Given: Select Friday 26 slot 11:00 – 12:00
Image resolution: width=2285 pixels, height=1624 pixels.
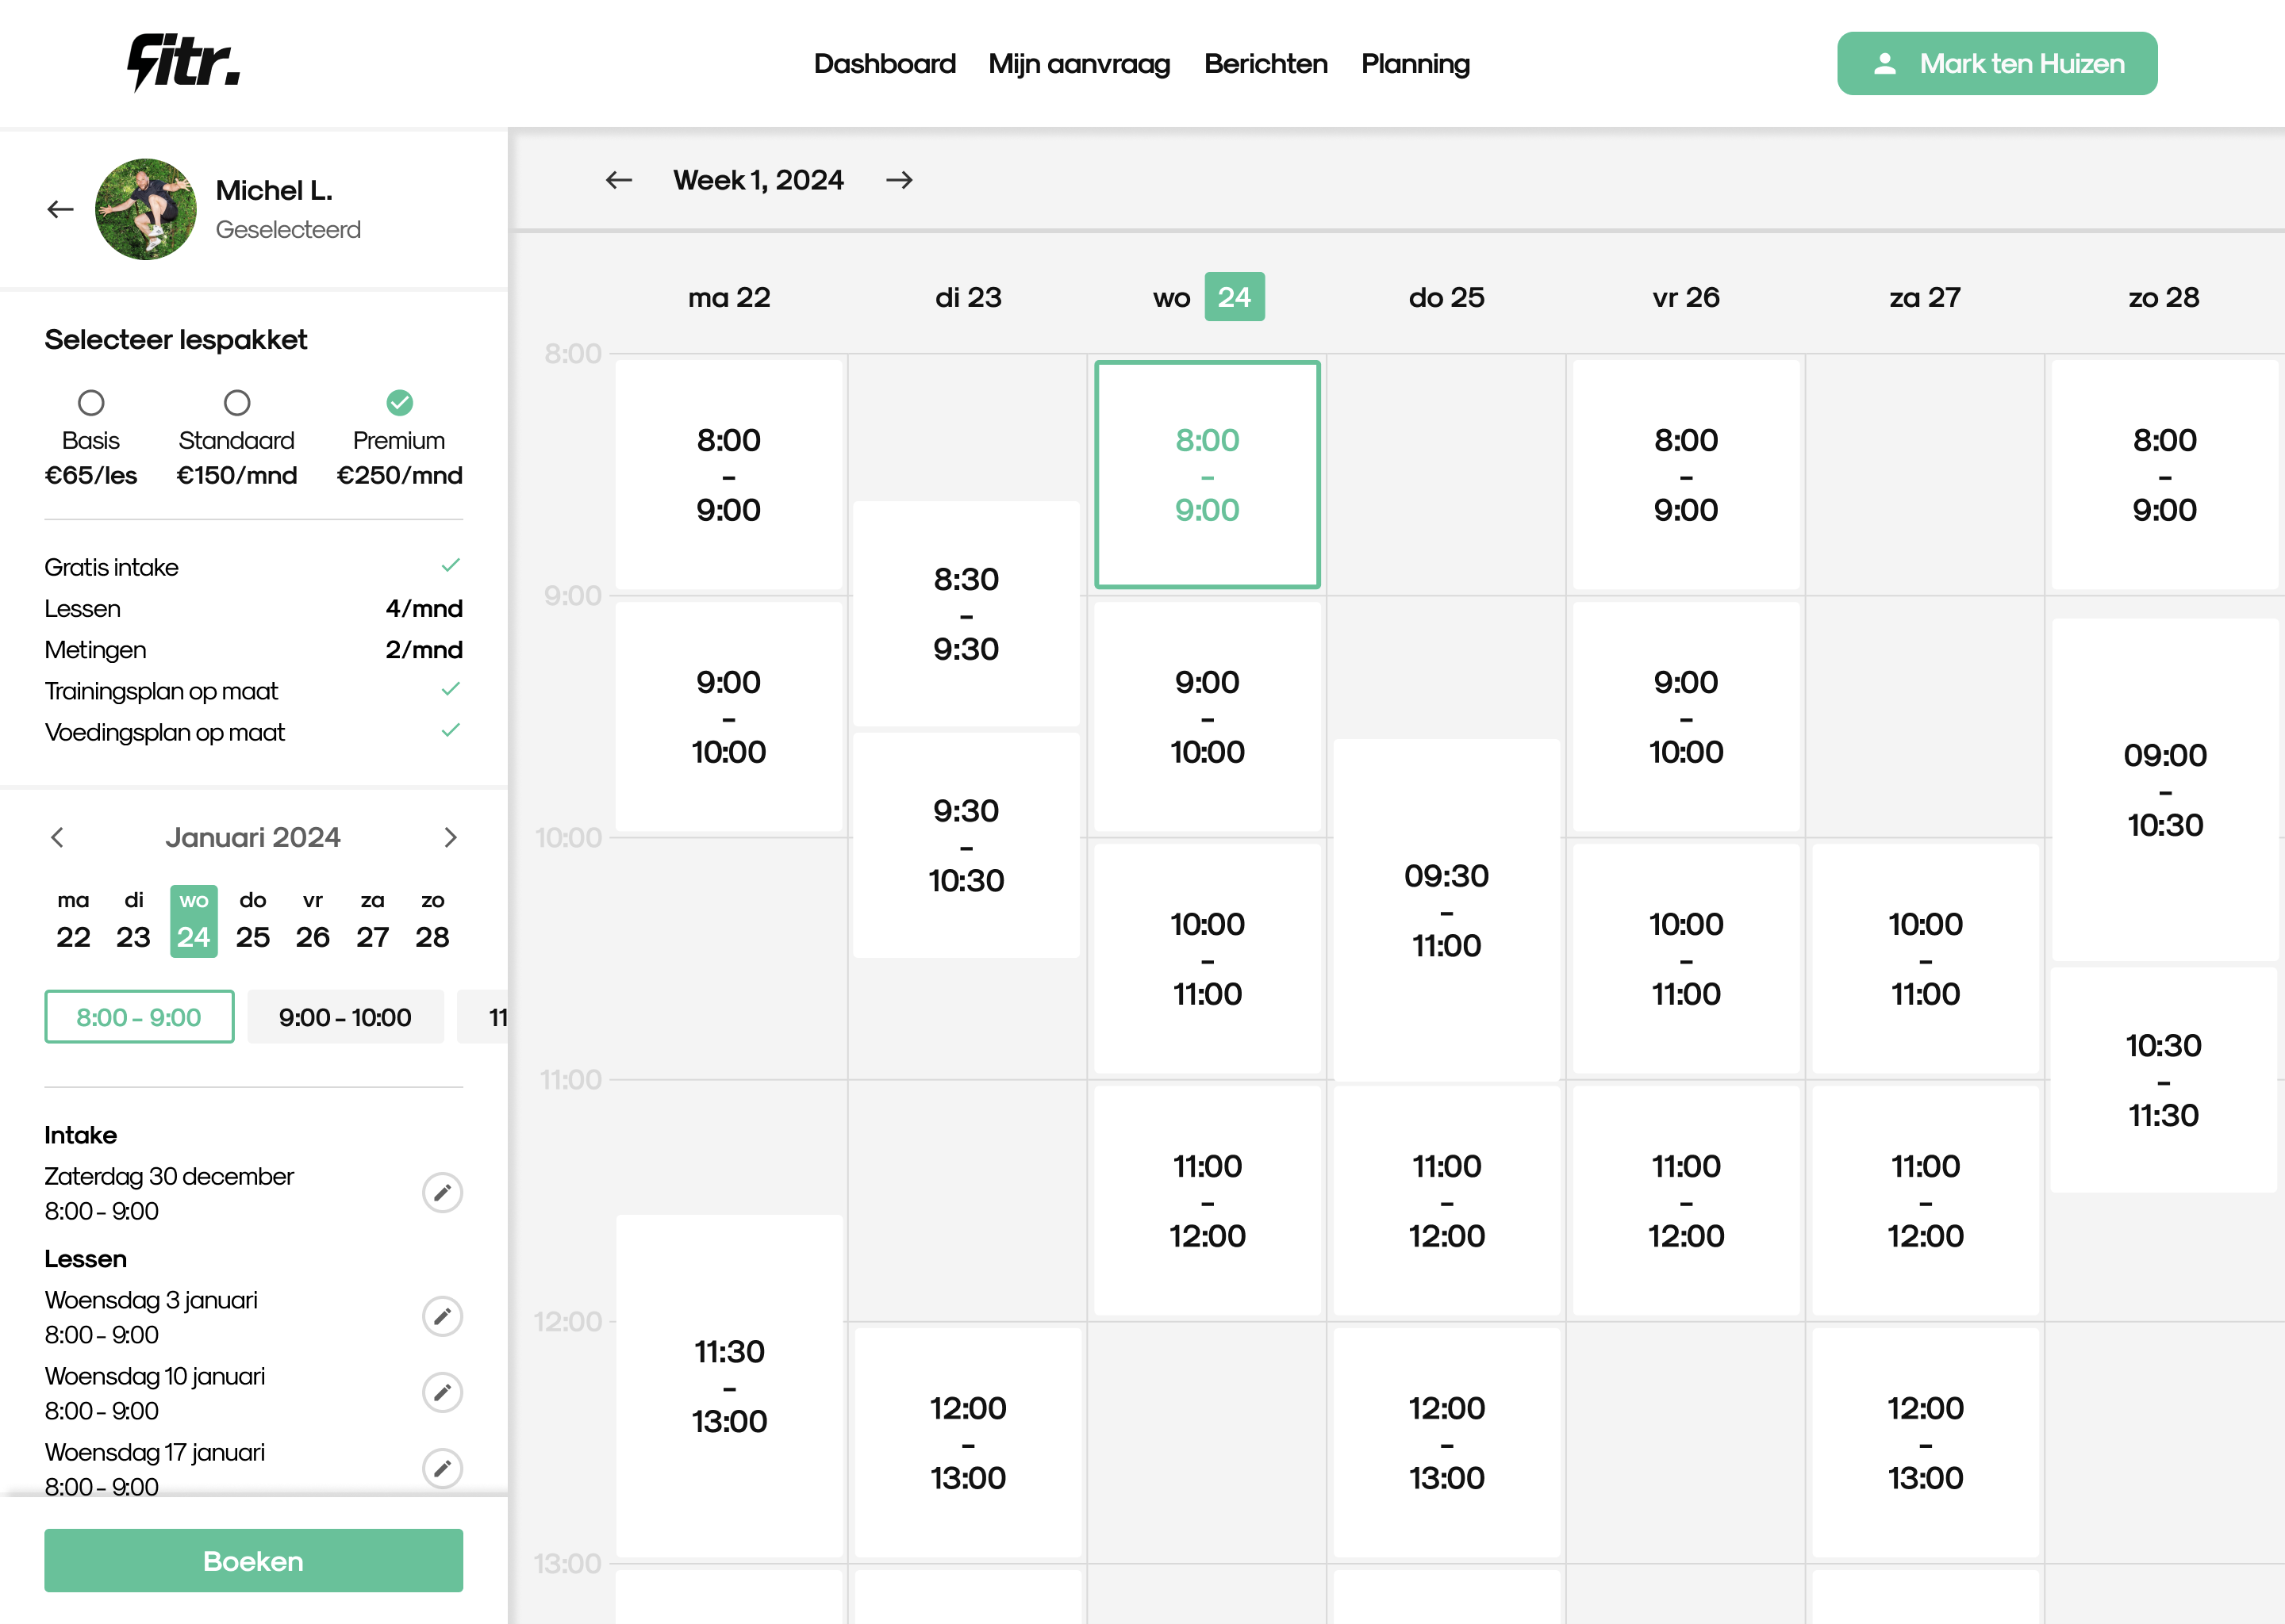Looking at the screenshot, I should point(1686,1201).
